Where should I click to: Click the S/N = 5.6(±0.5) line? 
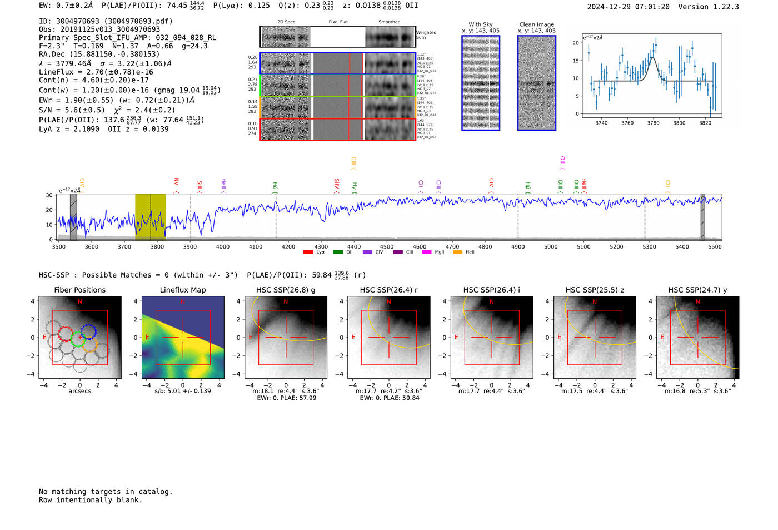click(107, 110)
